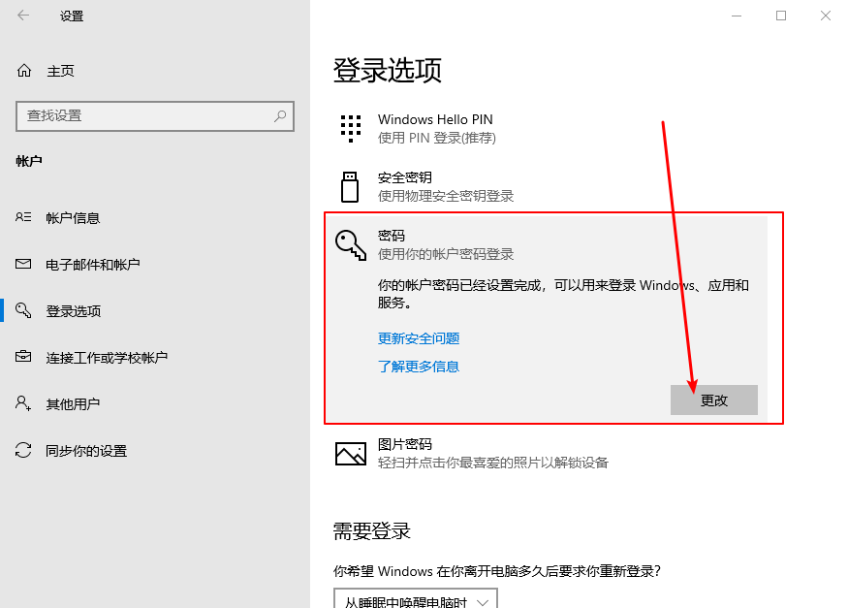Screen dimensions: 848x608
Task: Click inside the 查找设置 search field
Action: coord(145,116)
